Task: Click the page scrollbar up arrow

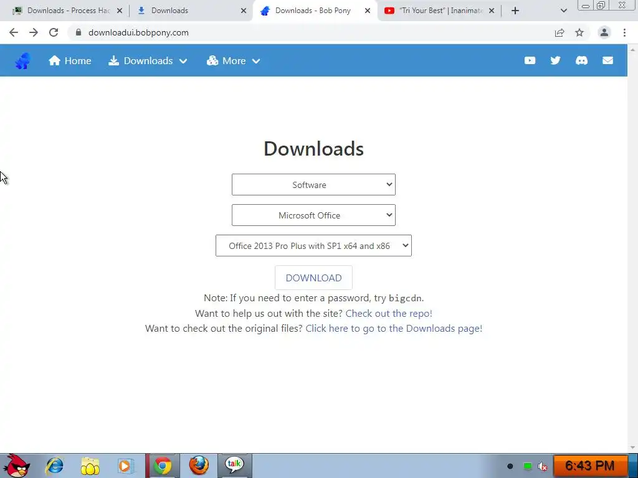Action: coord(633,49)
